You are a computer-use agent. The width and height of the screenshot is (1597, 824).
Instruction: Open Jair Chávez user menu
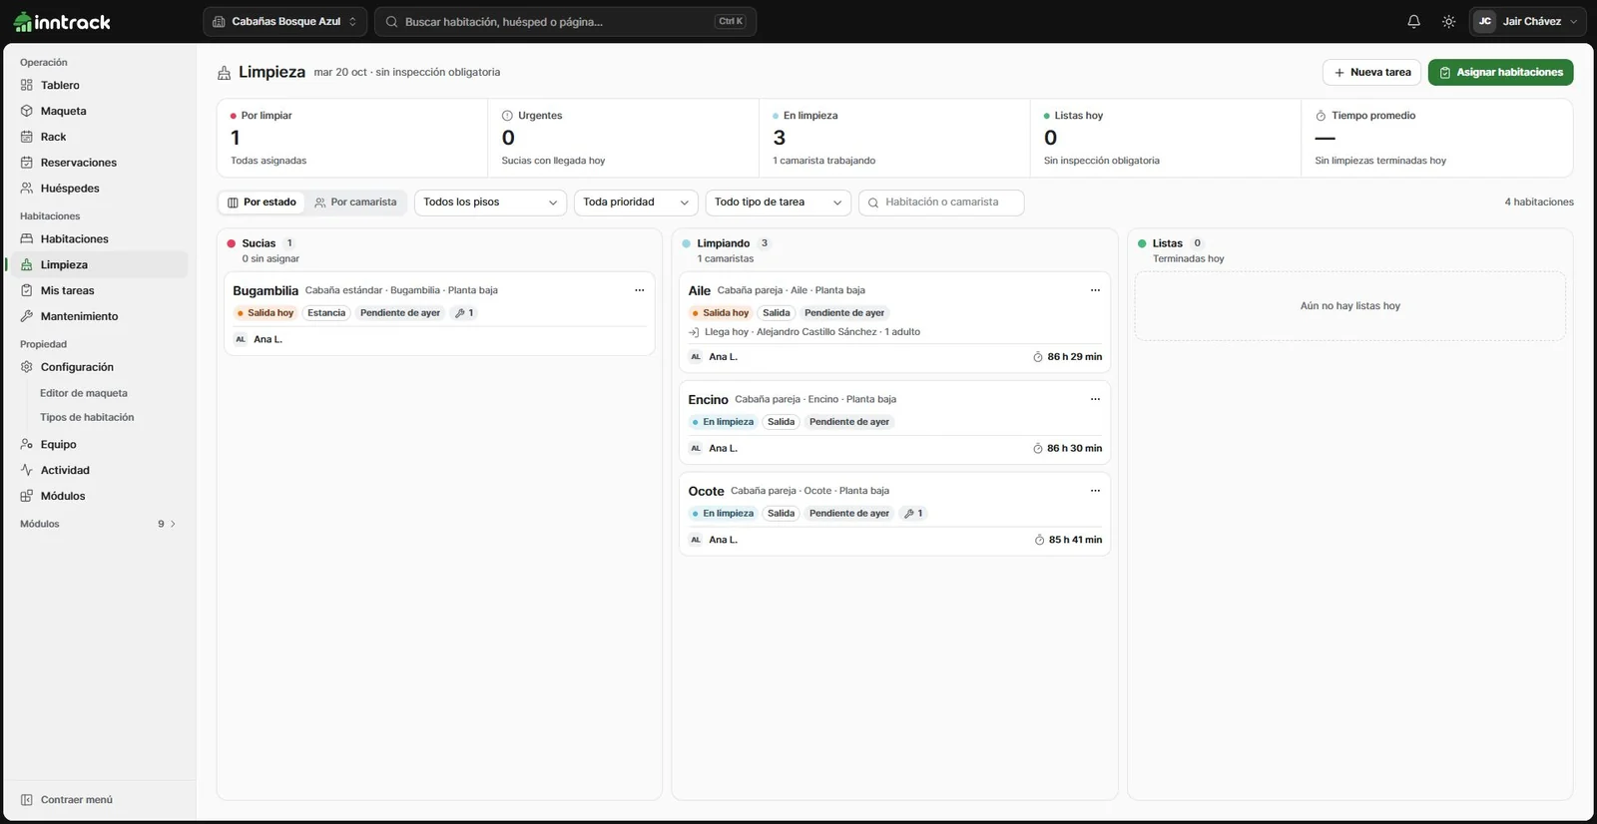(1527, 21)
